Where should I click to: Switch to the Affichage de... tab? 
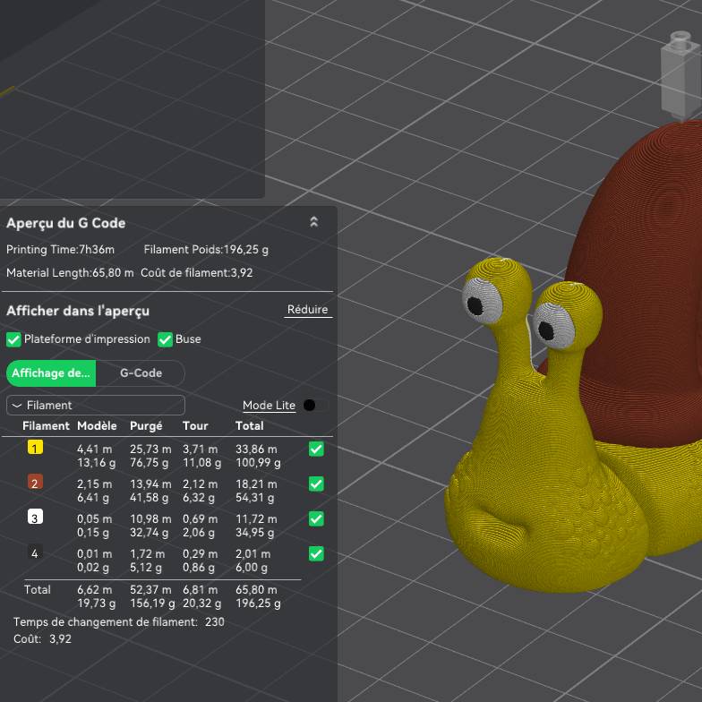click(51, 373)
